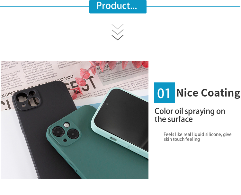
Task: Click the Product... header banner
Action: 118,6
